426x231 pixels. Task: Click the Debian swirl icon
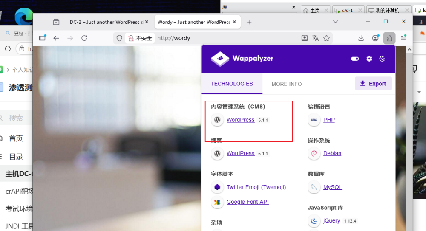pos(314,154)
